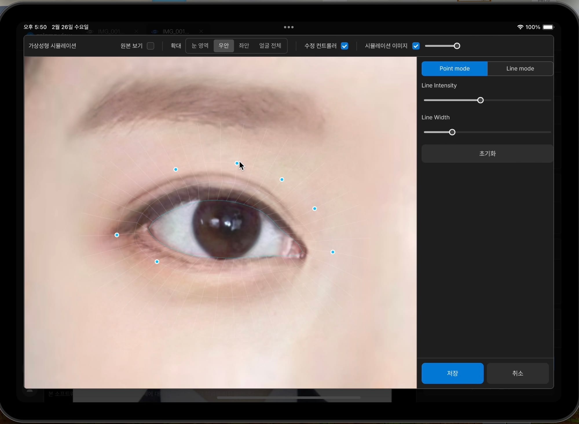Select the topmost eyelid control point
This screenshot has width=579, height=424.
click(237, 163)
